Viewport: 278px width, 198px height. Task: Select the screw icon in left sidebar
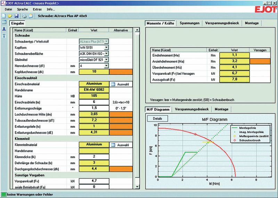[x=4, y=36]
